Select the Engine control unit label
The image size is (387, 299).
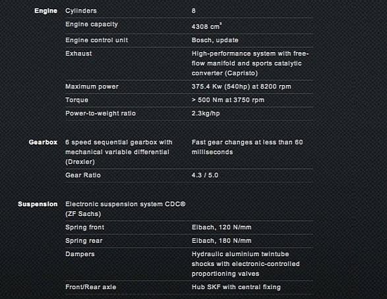pos(96,40)
